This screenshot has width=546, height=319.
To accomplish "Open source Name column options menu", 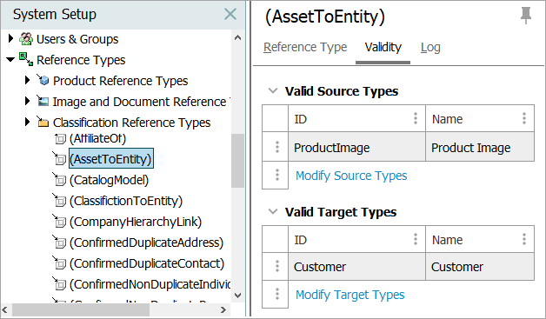I will click(x=524, y=118).
